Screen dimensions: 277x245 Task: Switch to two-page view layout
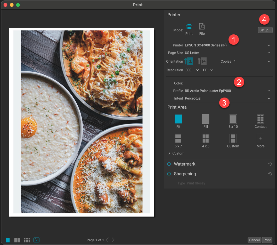pyautogui.click(x=17, y=240)
